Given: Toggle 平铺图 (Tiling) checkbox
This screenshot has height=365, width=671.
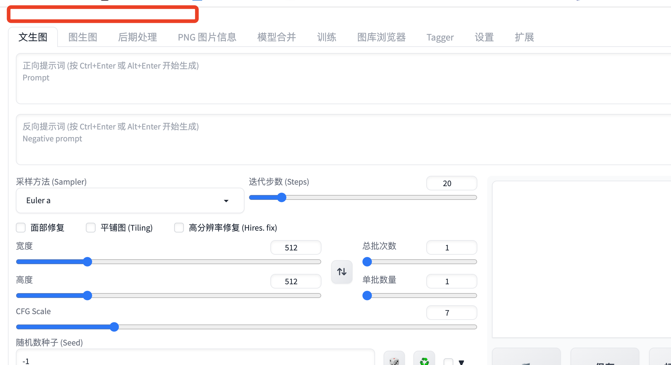Looking at the screenshot, I should pyautogui.click(x=91, y=228).
